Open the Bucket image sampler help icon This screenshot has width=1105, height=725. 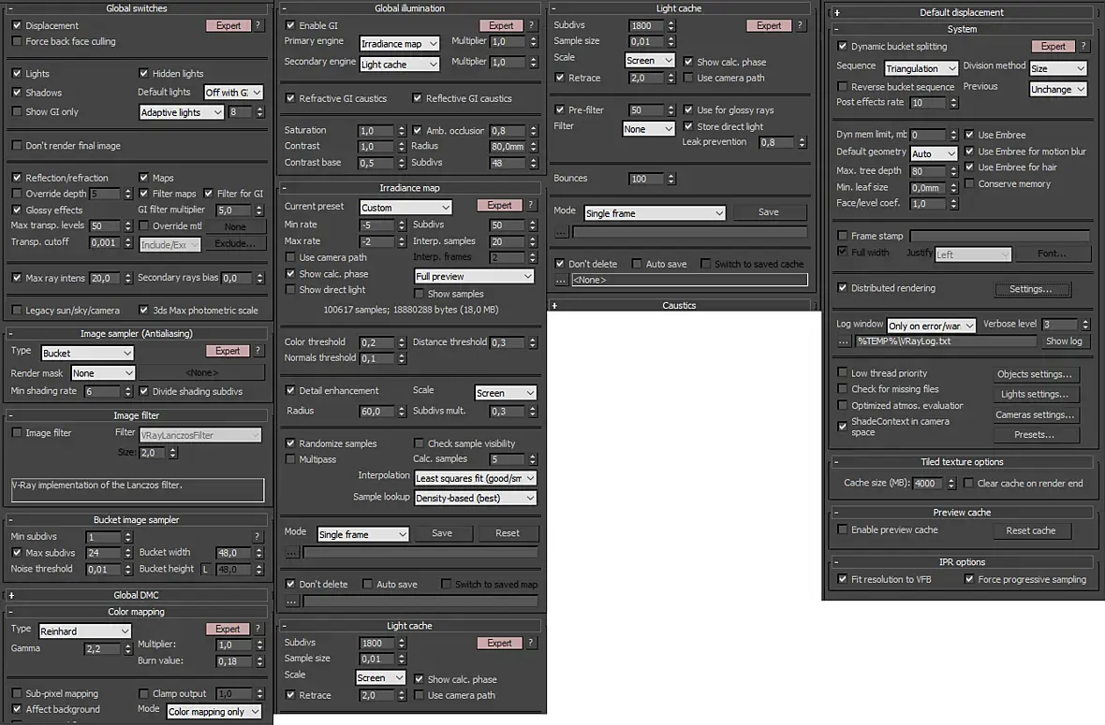(258, 536)
